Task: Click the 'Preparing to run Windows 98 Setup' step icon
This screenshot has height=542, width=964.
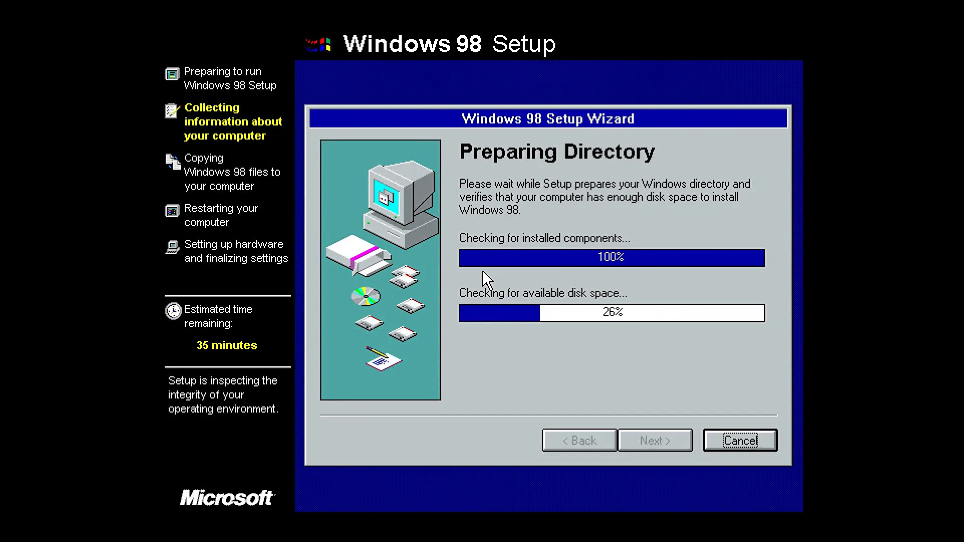Action: pyautogui.click(x=172, y=74)
